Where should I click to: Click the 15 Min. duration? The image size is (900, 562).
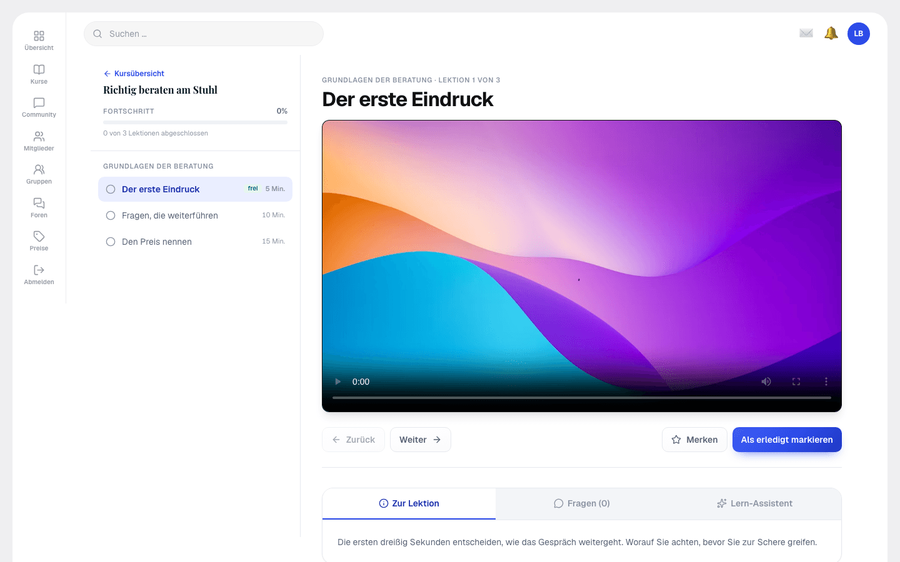(273, 241)
